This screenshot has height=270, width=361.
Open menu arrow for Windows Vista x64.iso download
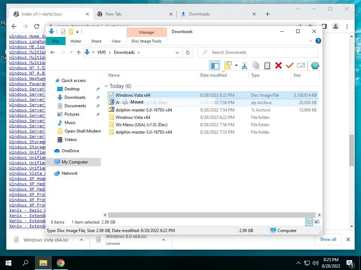81,240
